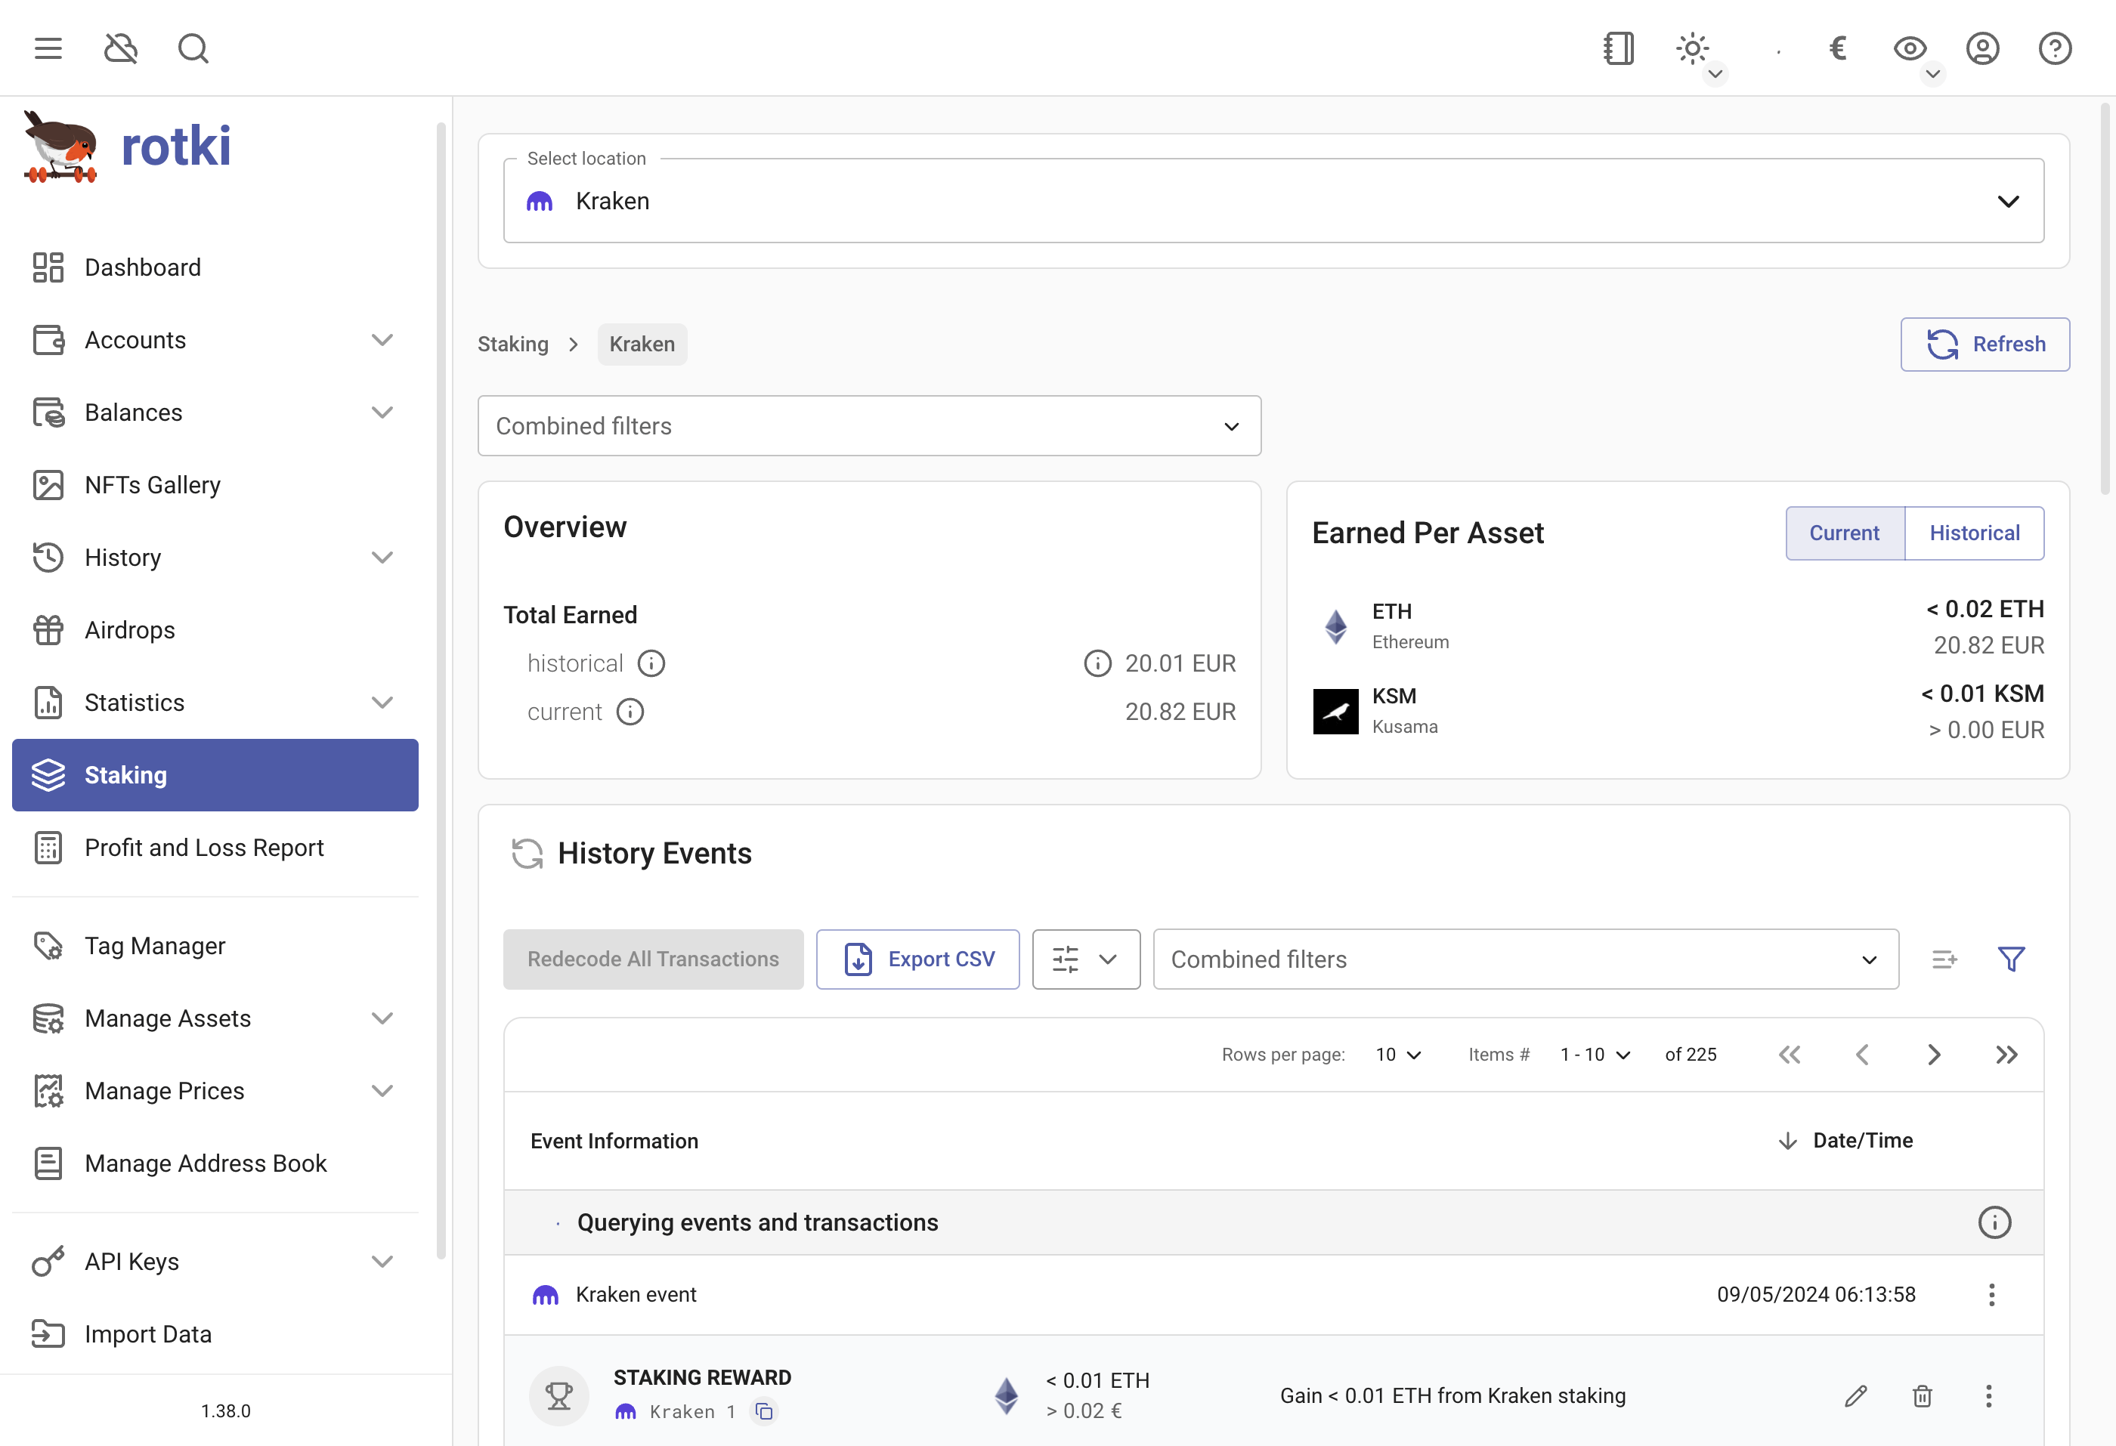Open the notes notebook icon

(x=1619, y=48)
